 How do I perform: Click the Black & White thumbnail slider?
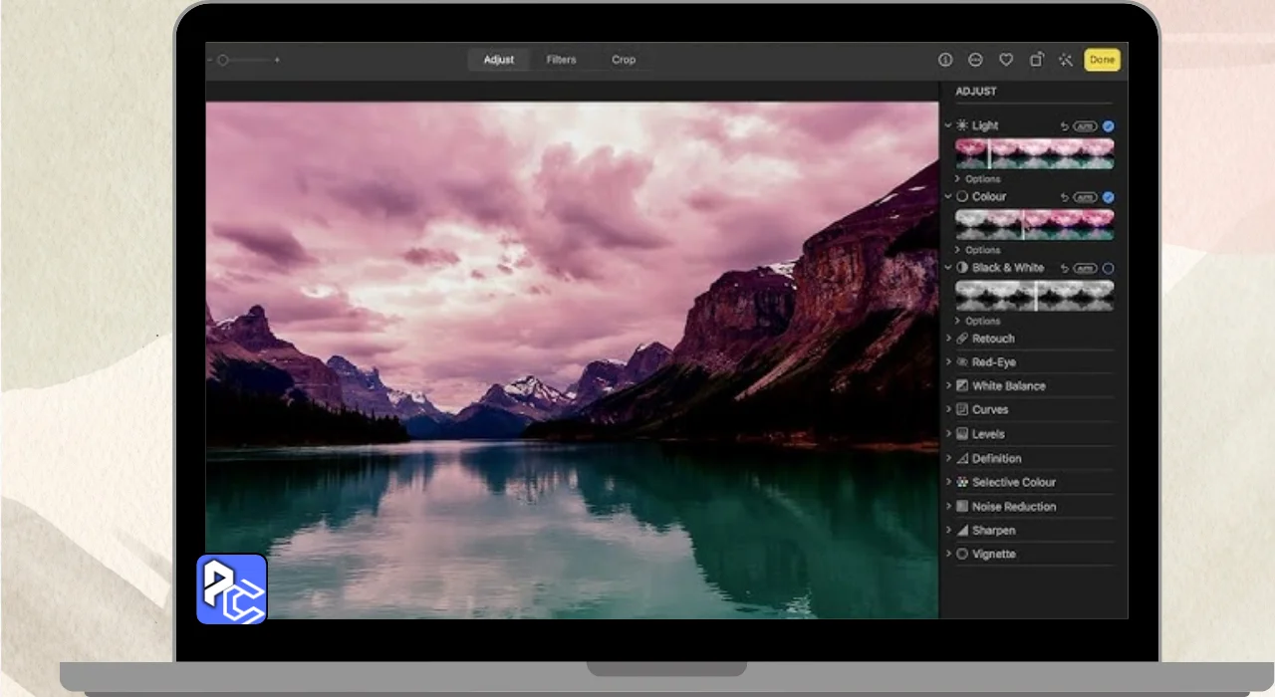click(1034, 296)
